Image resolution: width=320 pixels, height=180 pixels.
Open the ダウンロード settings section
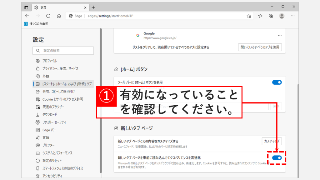50,114
